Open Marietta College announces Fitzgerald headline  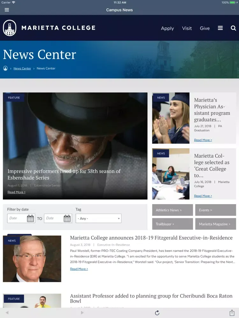pos(151,238)
